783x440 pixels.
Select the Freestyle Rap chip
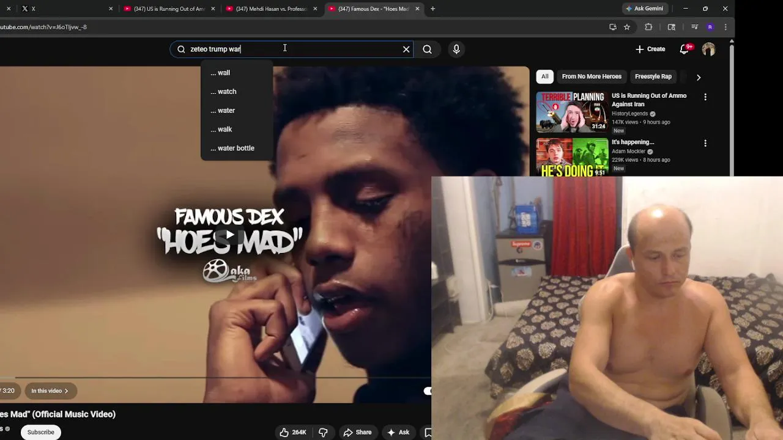tap(653, 76)
